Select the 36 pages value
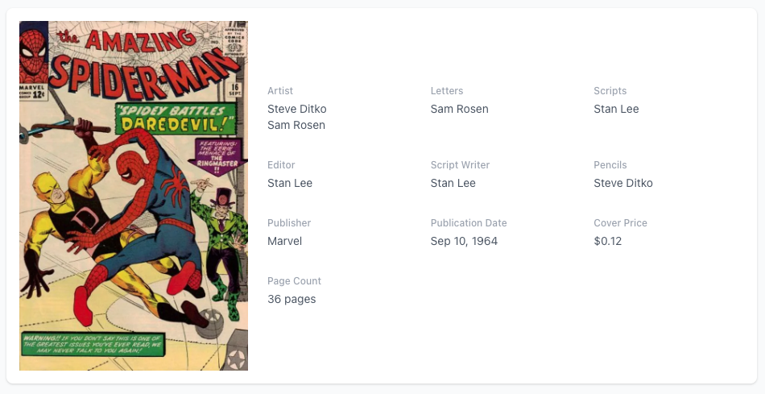This screenshot has height=394, width=765. click(292, 299)
